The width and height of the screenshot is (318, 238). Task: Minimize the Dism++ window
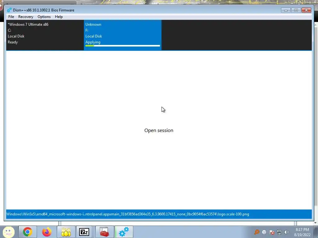tap(286, 10)
